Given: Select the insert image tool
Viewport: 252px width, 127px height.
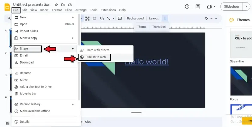Looking at the screenshot, I should pyautogui.click(x=94, y=18).
